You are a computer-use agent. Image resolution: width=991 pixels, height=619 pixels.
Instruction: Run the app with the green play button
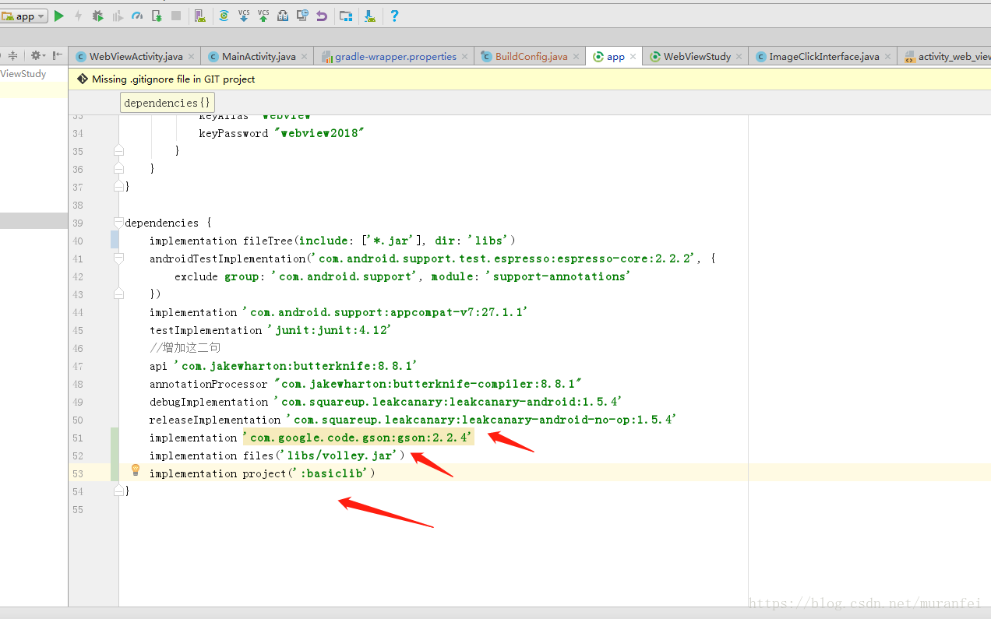59,16
